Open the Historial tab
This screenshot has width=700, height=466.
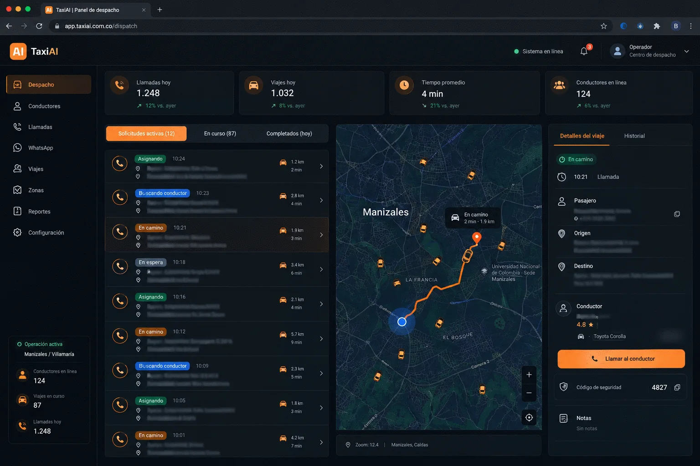click(634, 136)
